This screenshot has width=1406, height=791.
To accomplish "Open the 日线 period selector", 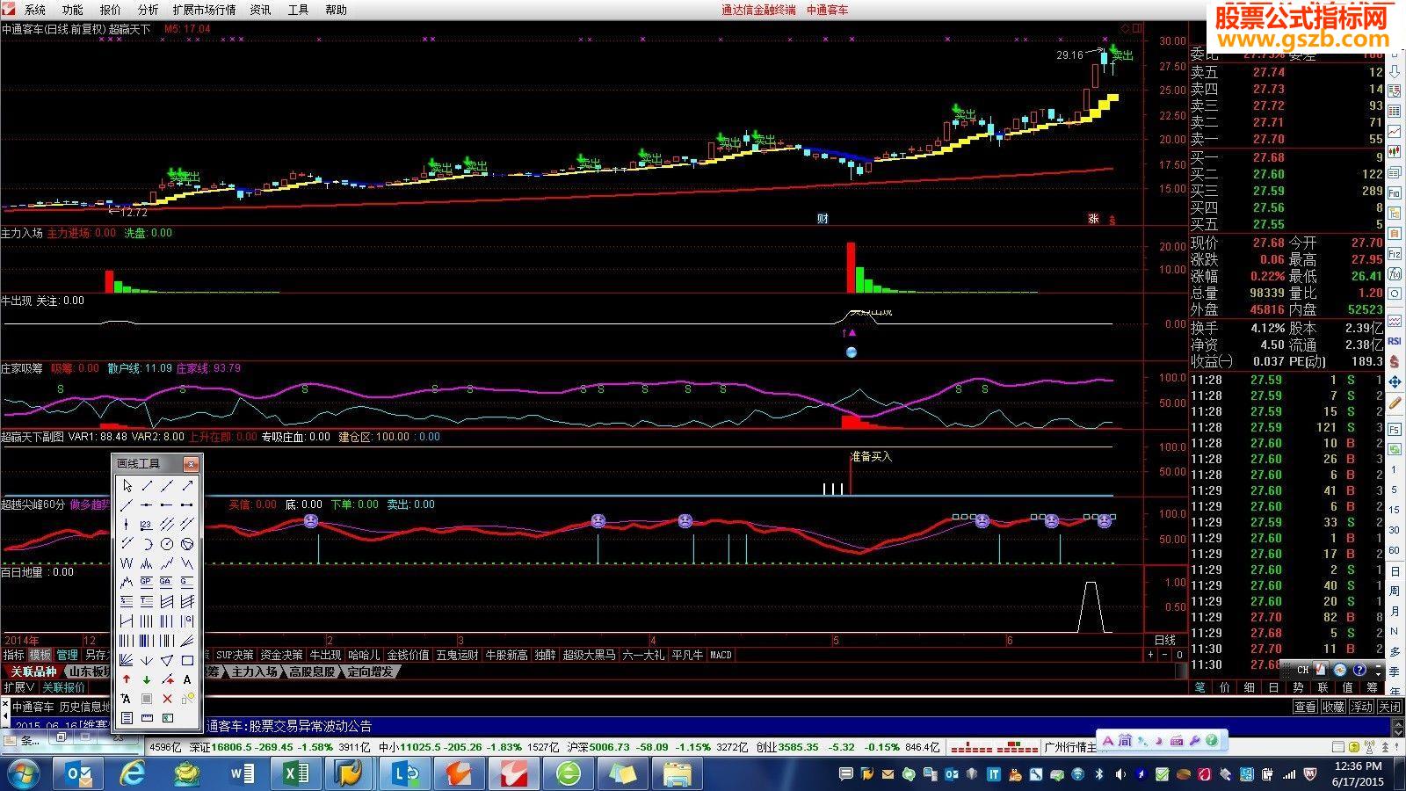I will (x=1165, y=640).
